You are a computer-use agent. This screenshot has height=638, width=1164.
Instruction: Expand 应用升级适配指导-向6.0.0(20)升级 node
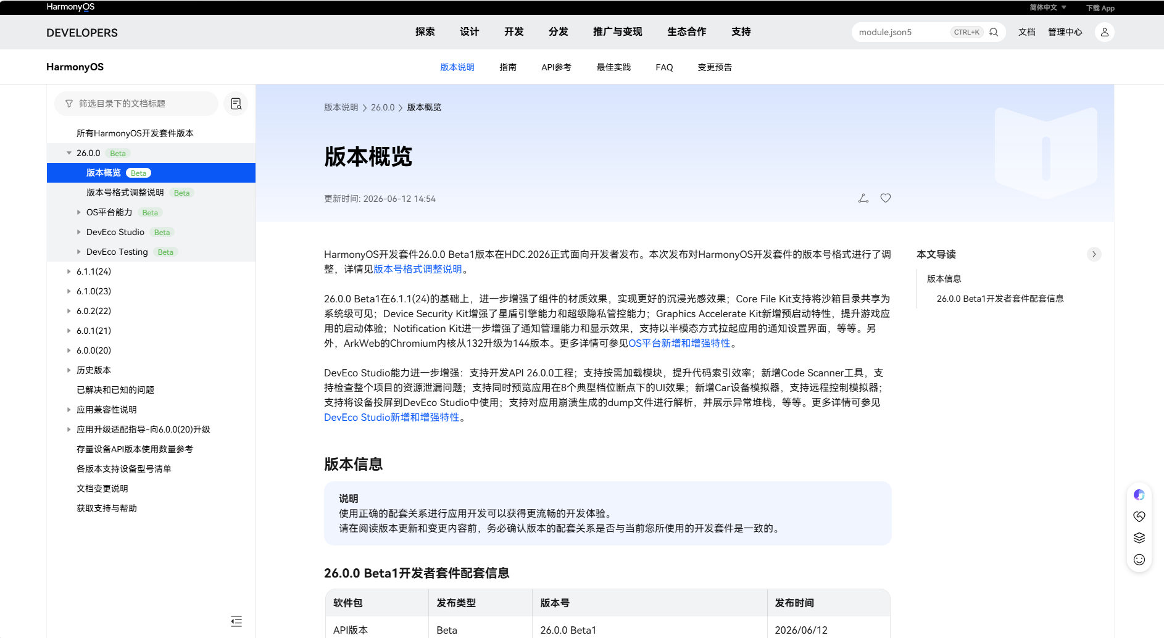[69, 429]
